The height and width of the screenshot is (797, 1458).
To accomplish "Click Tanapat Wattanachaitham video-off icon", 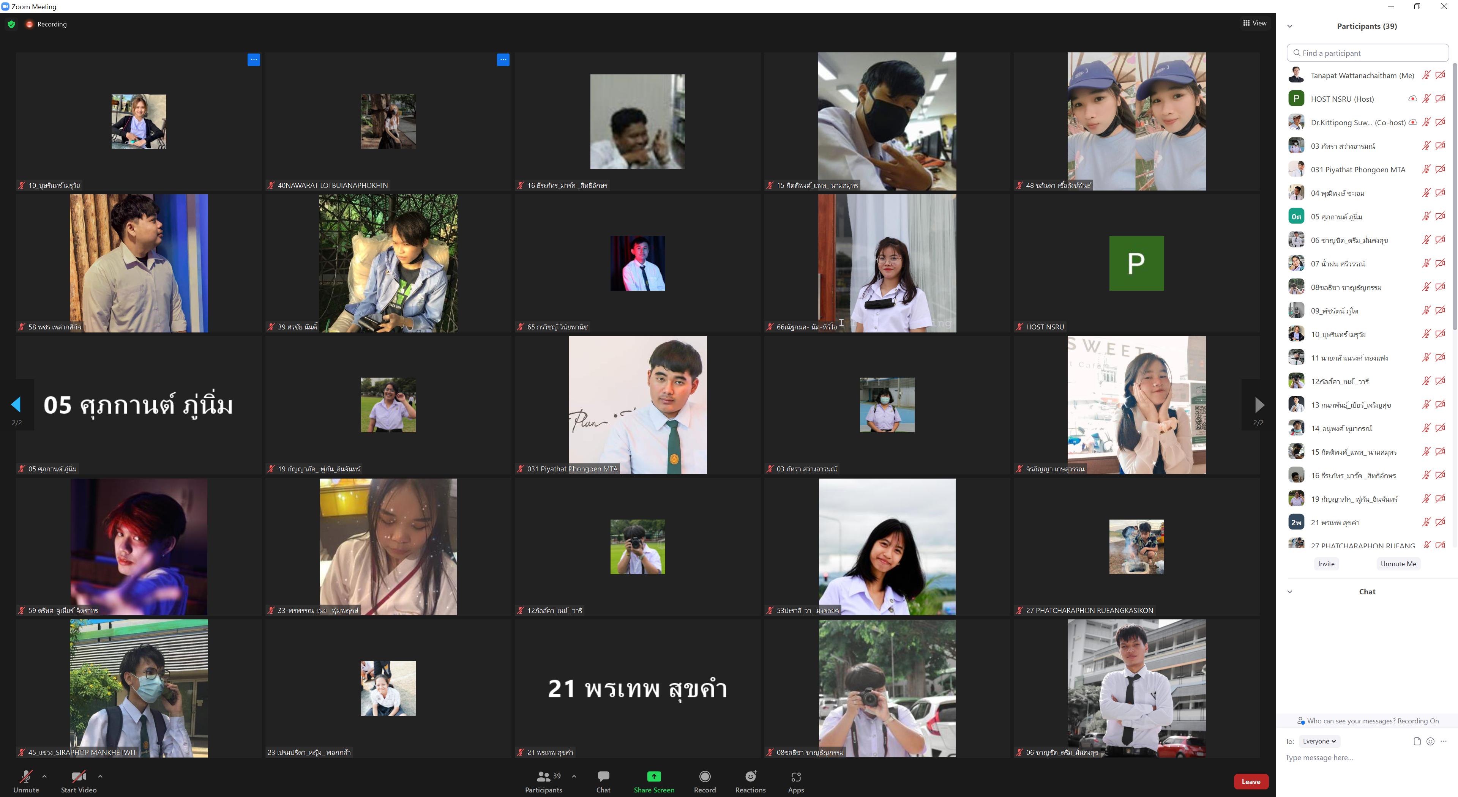I will pyautogui.click(x=1441, y=75).
